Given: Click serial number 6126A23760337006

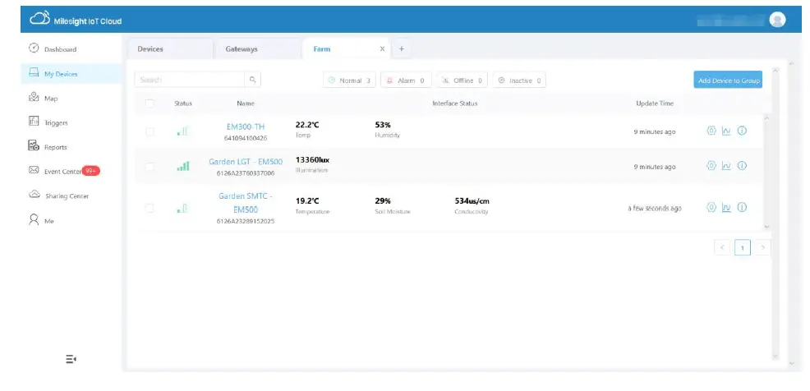Looking at the screenshot, I should pos(246,173).
